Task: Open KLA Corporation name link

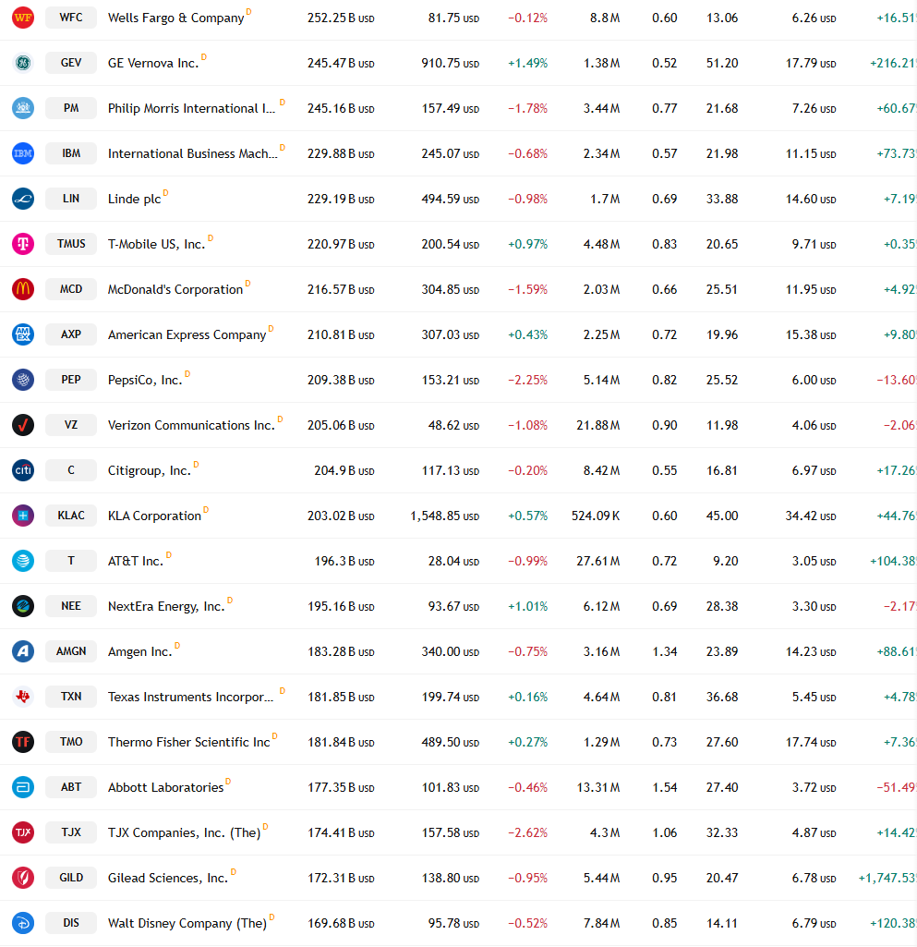Action: coord(154,516)
